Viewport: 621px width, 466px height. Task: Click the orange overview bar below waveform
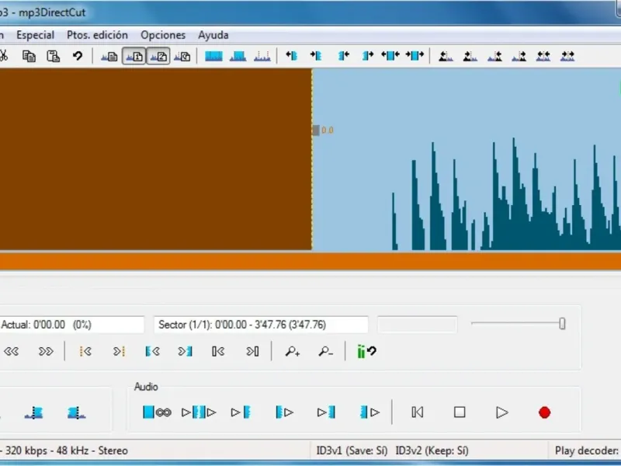(310, 262)
